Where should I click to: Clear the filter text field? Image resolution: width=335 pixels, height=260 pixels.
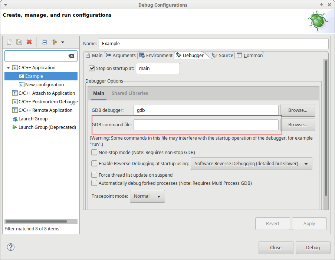(71, 56)
